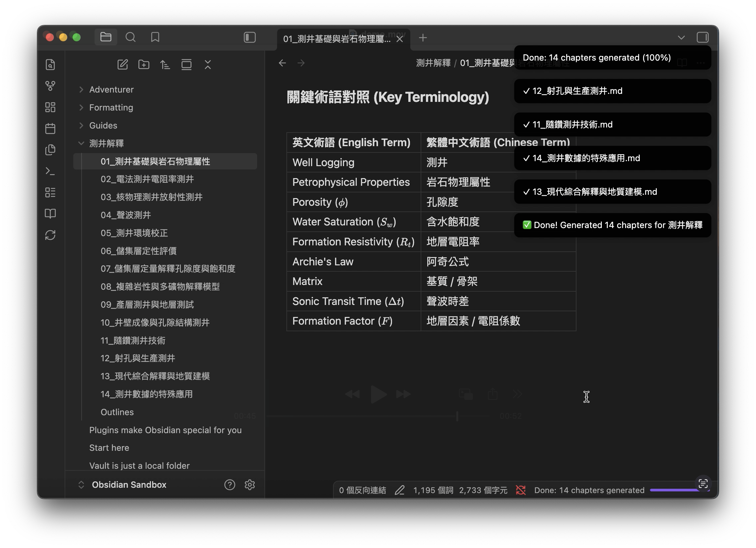This screenshot has height=548, width=756.
Task: Open note 09_產層測井與地層測試
Action: (147, 305)
